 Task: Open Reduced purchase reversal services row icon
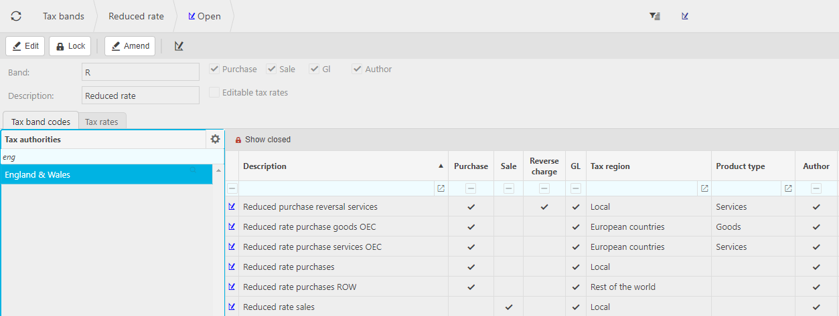tap(232, 206)
